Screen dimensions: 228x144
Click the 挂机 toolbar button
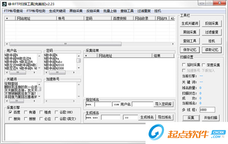tap(212, 41)
